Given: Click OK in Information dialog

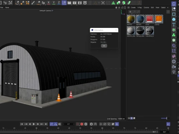Looking at the screenshot, I should click(104, 46).
